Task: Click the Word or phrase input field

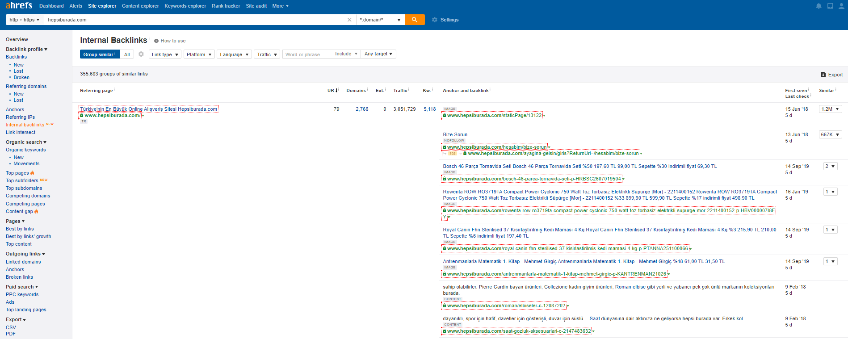Action: tap(308, 54)
